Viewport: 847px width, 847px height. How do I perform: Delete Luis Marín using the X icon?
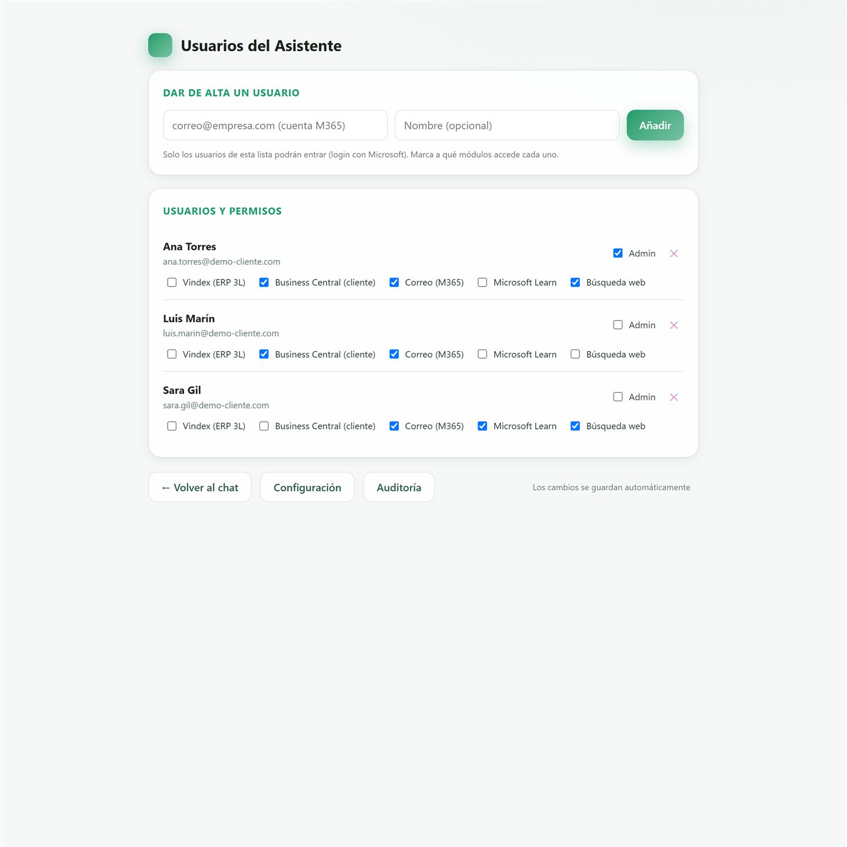pyautogui.click(x=674, y=325)
